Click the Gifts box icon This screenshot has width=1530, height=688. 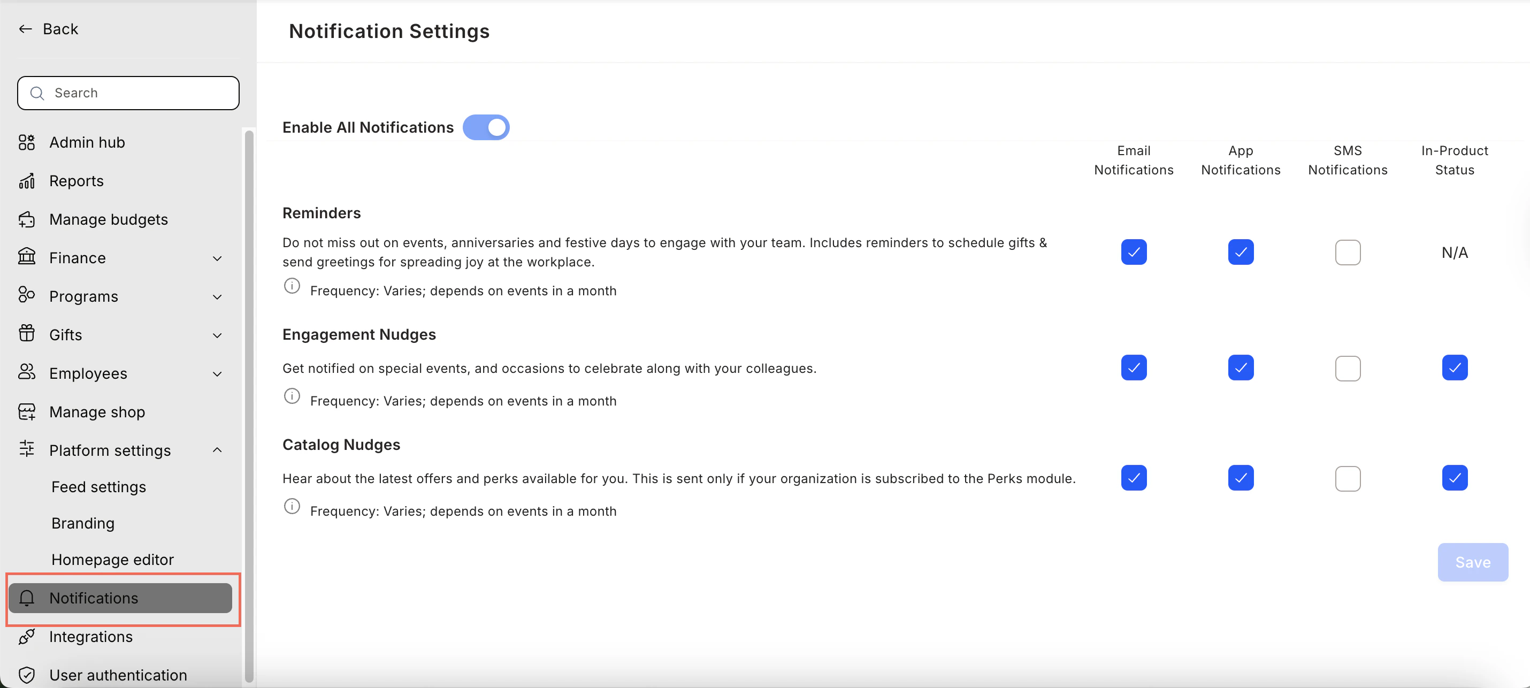27,334
